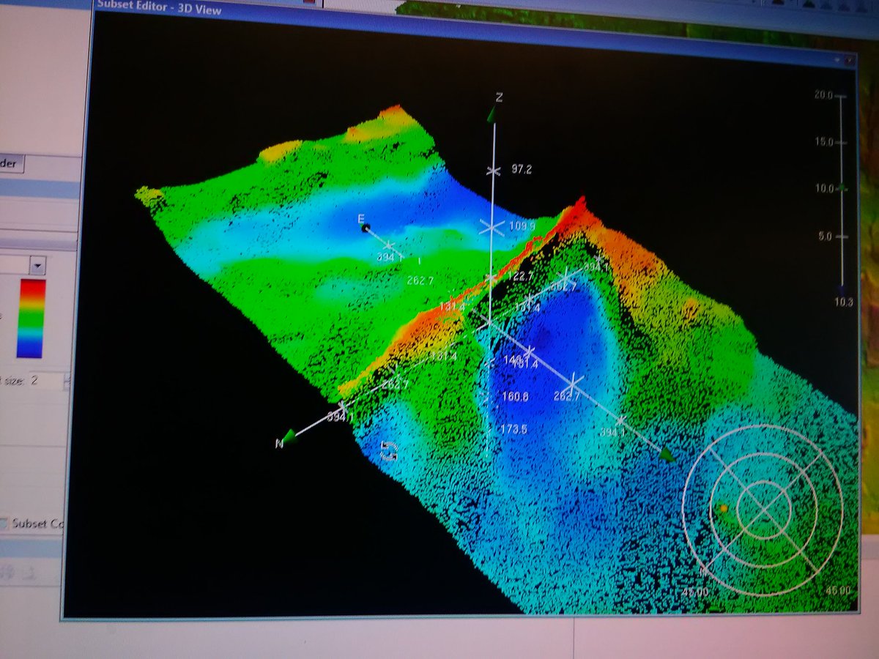This screenshot has width=879, height=659.
Task: Click the E-axis endpoint marker
Action: (366, 228)
